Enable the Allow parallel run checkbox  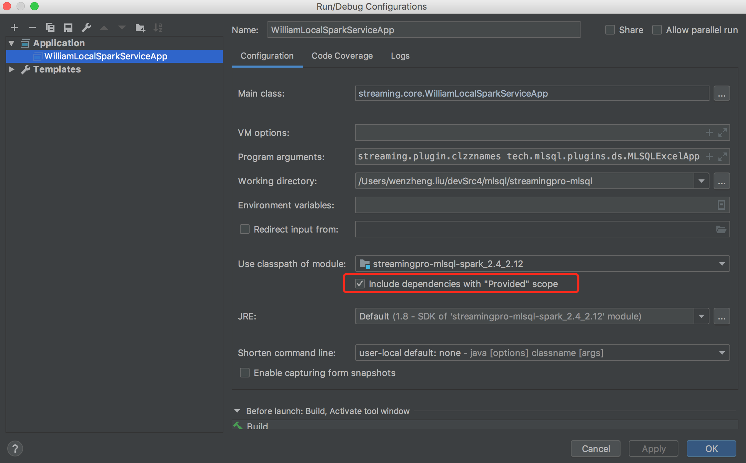point(657,30)
